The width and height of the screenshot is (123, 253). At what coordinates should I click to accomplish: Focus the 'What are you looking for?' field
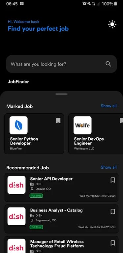pyautogui.click(x=61, y=64)
